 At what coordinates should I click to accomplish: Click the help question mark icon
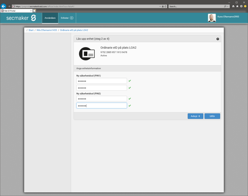[x=218, y=39]
